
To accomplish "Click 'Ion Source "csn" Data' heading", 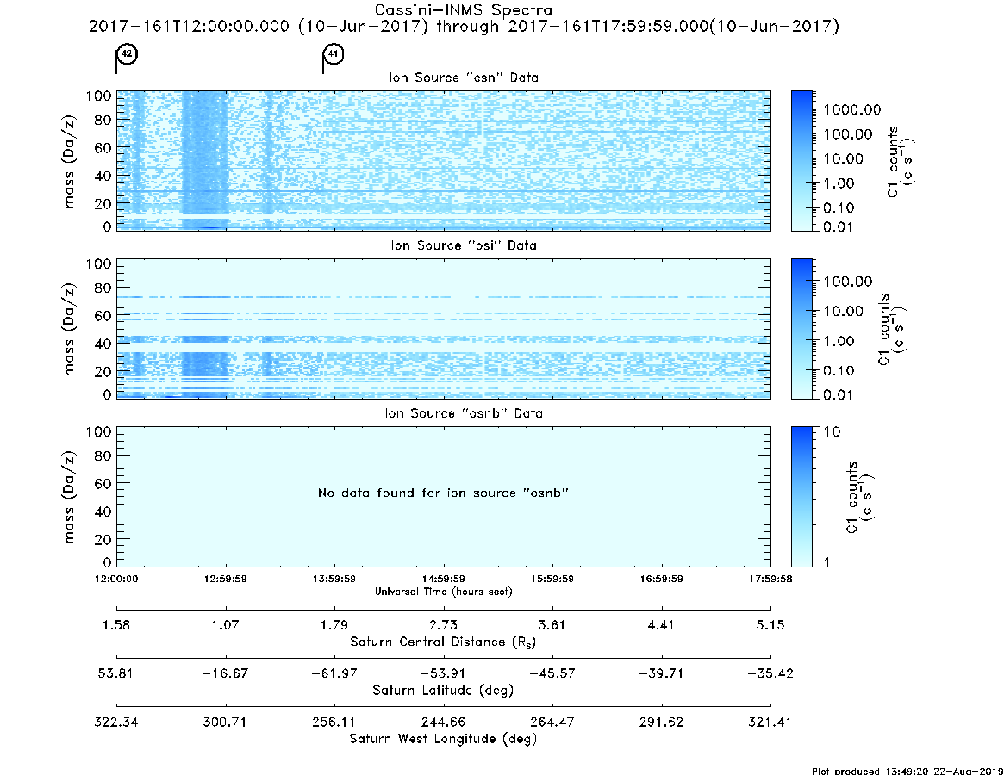I will tap(464, 77).
